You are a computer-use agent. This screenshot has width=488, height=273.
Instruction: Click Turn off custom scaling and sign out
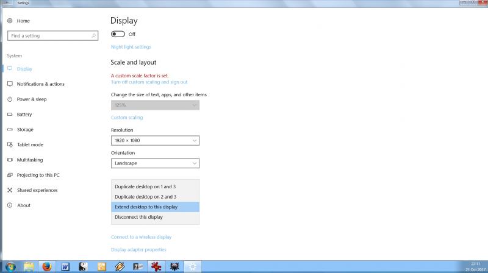[149, 82]
